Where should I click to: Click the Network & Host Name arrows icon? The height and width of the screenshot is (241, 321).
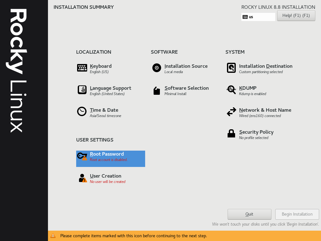click(x=231, y=112)
